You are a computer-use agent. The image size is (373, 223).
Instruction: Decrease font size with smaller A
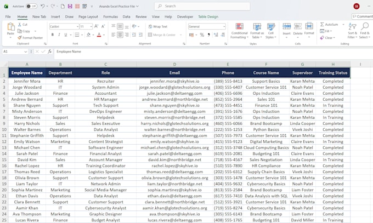[x=103, y=26]
